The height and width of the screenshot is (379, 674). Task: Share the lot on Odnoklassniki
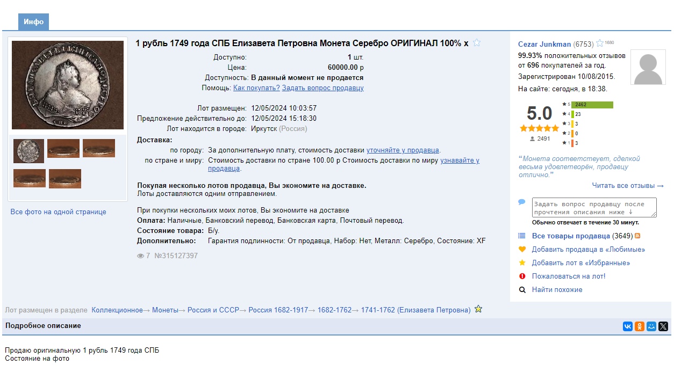pos(640,326)
